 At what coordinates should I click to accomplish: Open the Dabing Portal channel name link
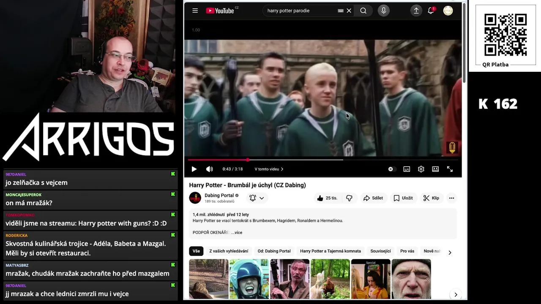(x=219, y=195)
